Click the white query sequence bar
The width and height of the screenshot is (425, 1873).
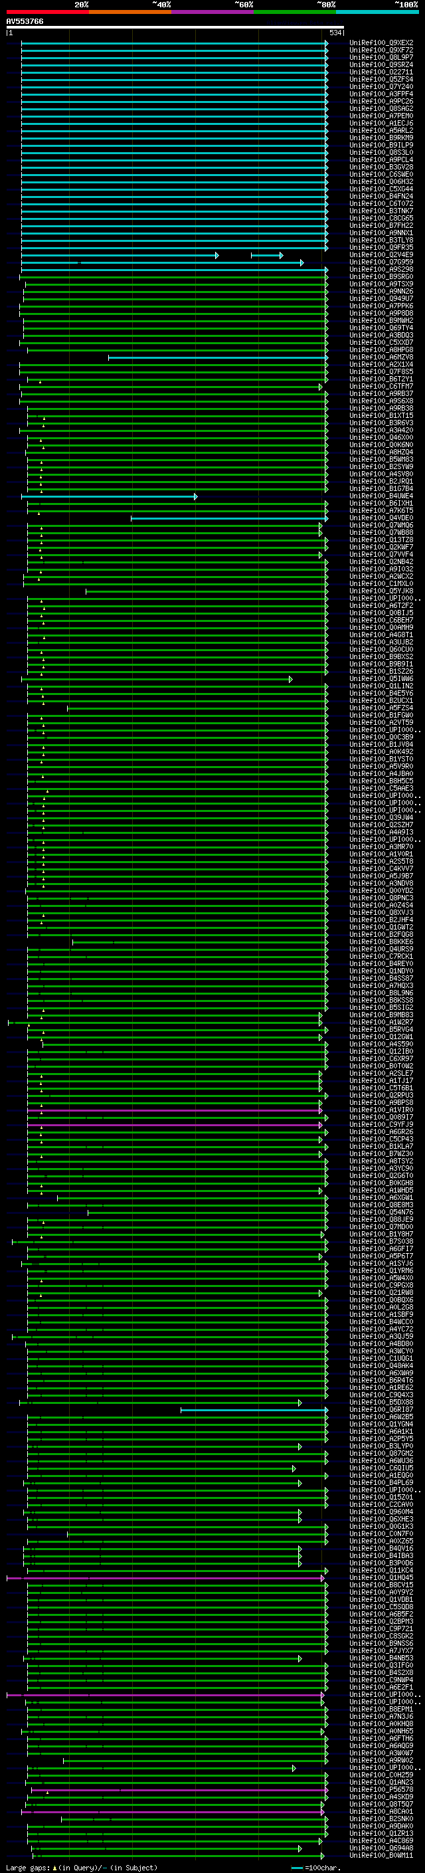(x=175, y=27)
